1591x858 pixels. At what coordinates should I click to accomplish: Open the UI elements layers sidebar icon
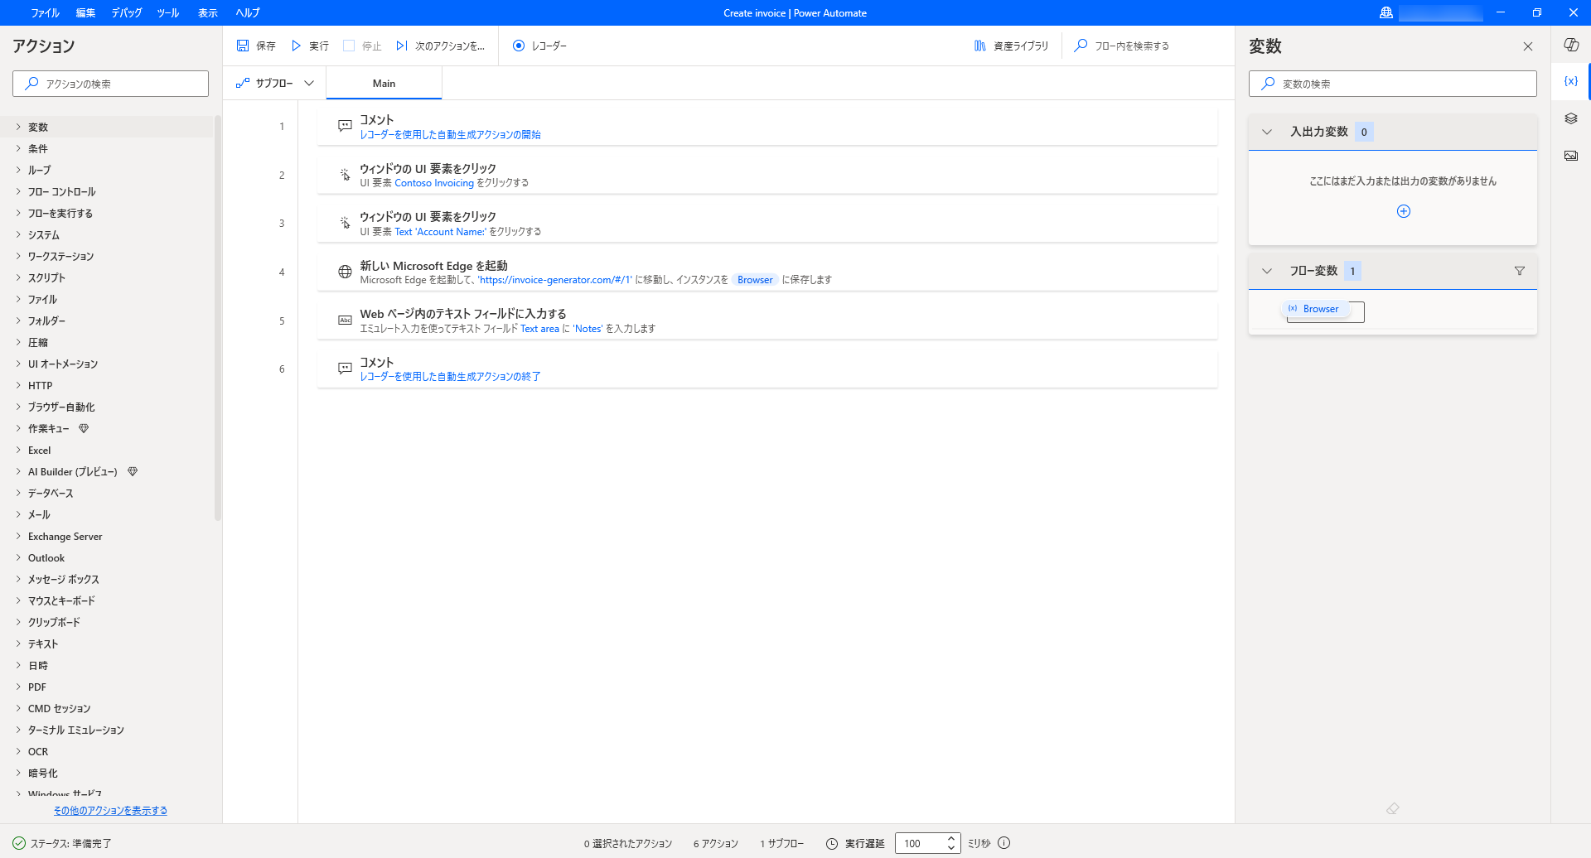[x=1570, y=118]
